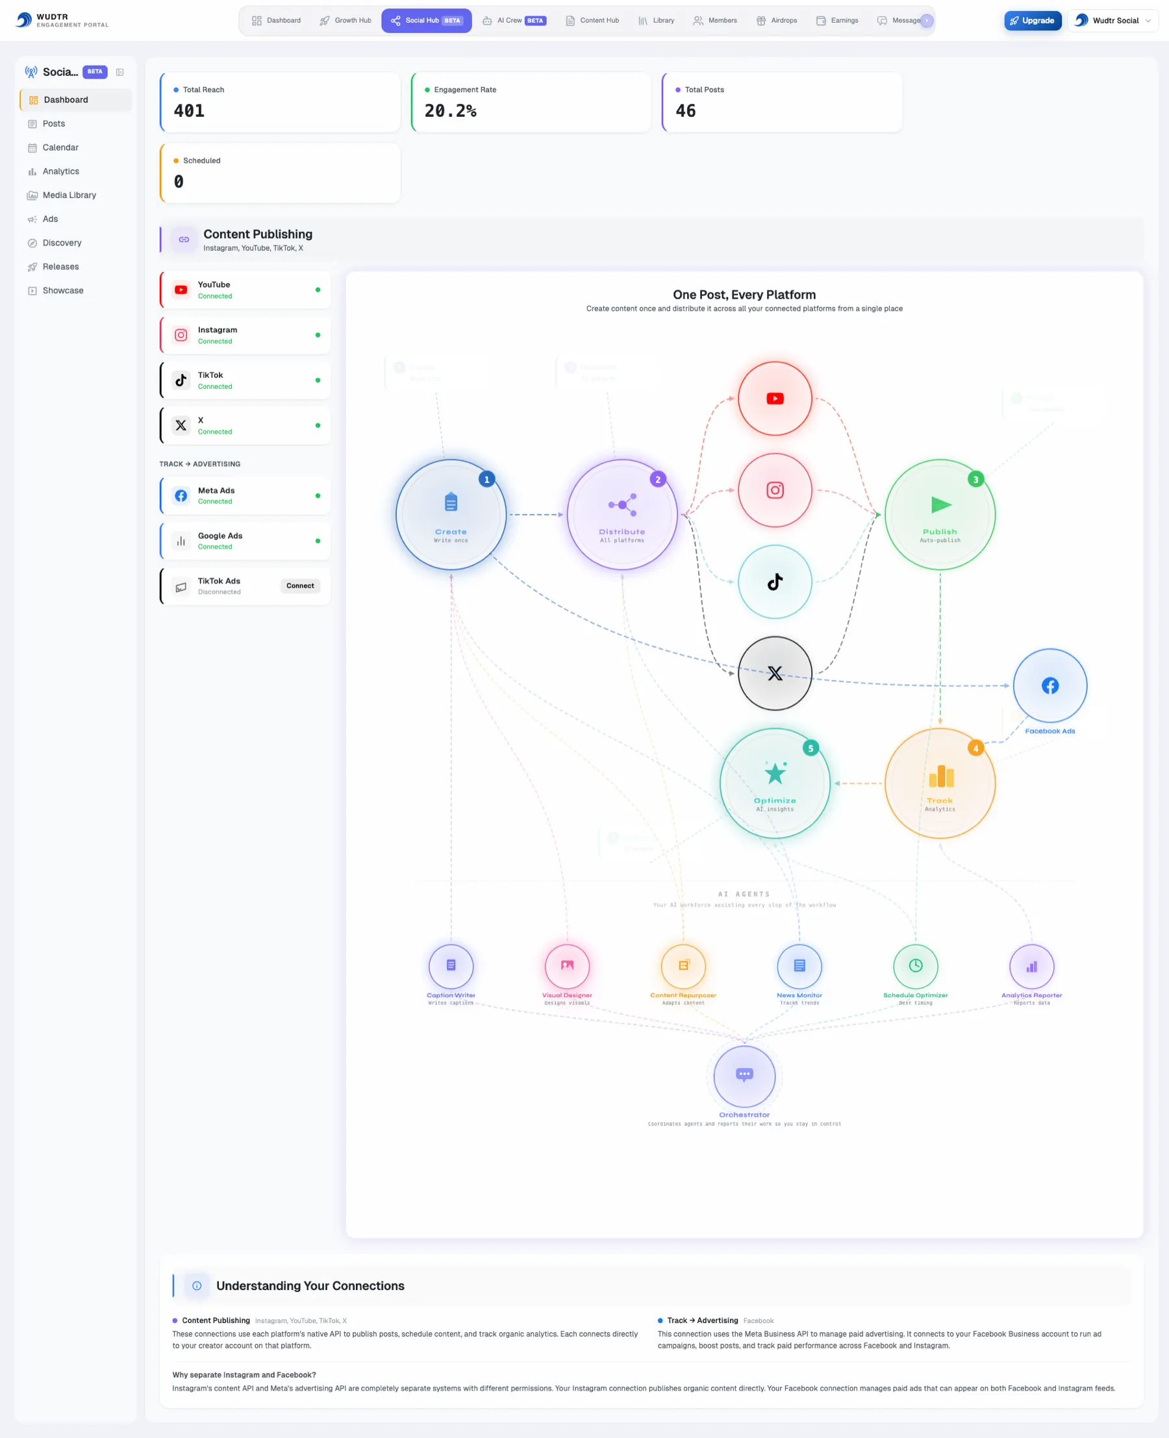Image resolution: width=1169 pixels, height=1438 pixels.
Task: Click the Wudtr logo in the header
Action: coord(62,20)
